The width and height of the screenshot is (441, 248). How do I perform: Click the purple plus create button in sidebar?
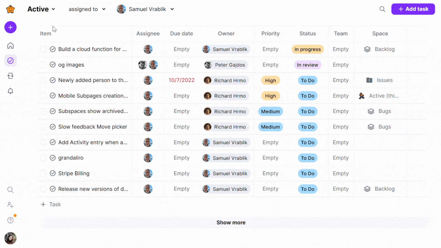[x=10, y=27]
